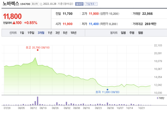The width and height of the screenshot is (167, 113).
Task: Click the 시가 value 11,900
Action: (68, 24)
